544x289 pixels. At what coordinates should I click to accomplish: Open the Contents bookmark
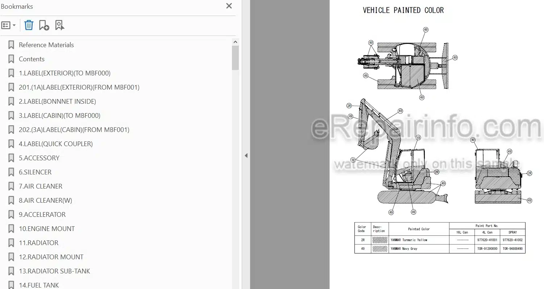32,59
